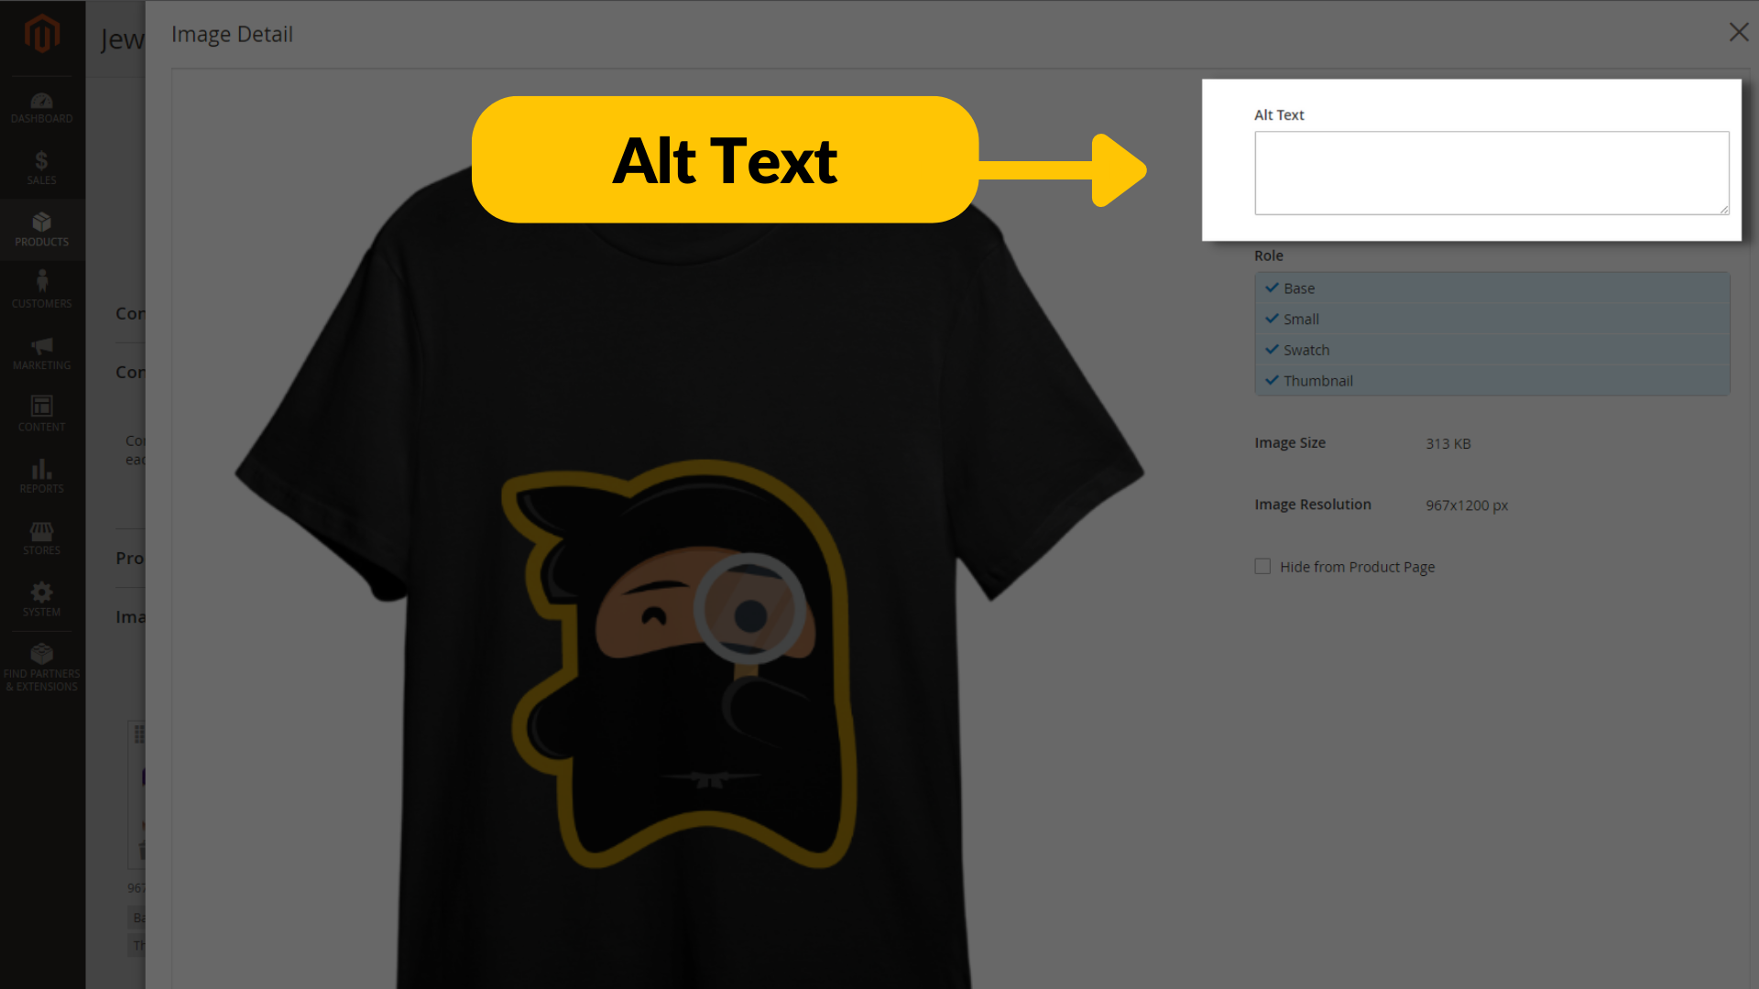
Task: Select the Thumbnail role item
Action: tap(1318, 380)
